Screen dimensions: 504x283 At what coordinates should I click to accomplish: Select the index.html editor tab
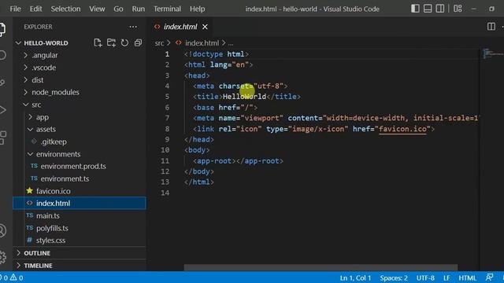(x=180, y=27)
